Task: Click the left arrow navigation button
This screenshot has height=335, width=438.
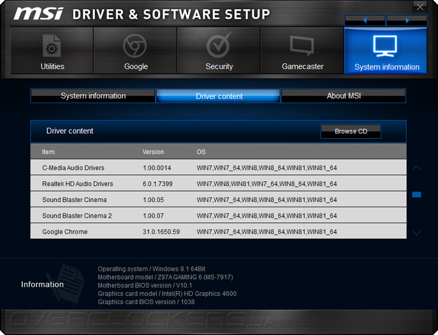Action: tap(365, 20)
